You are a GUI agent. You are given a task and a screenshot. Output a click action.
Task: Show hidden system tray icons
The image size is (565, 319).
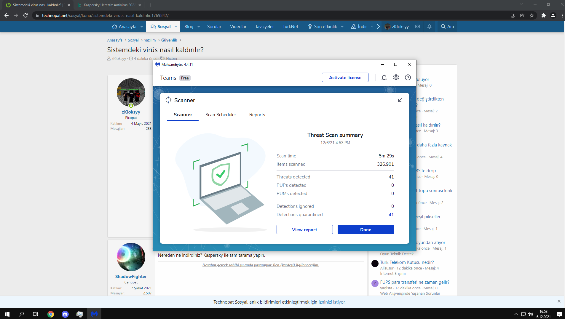[x=516, y=314]
